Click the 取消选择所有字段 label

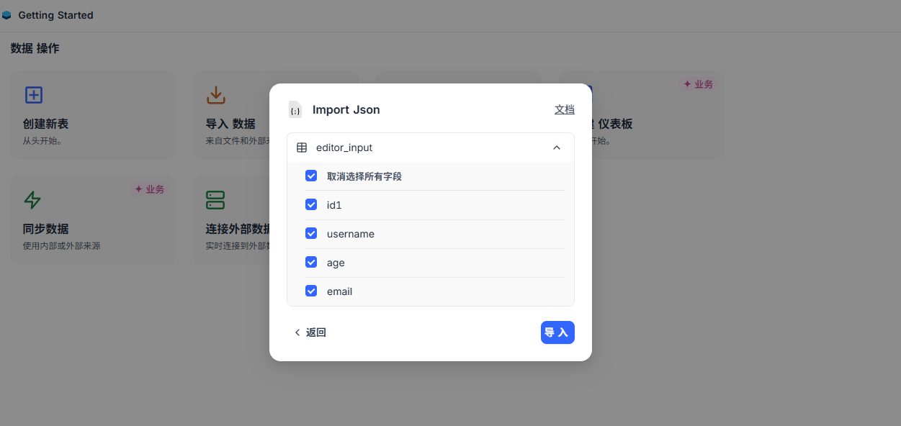point(364,176)
